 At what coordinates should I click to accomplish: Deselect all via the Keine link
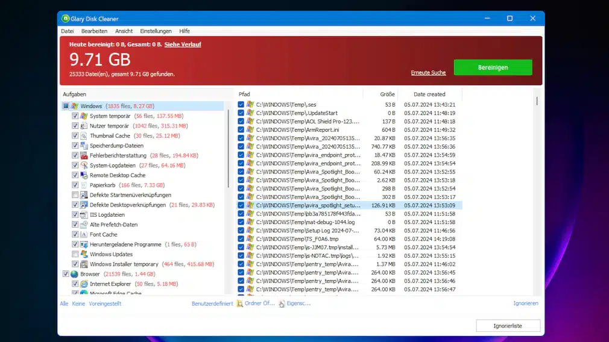coord(78,303)
